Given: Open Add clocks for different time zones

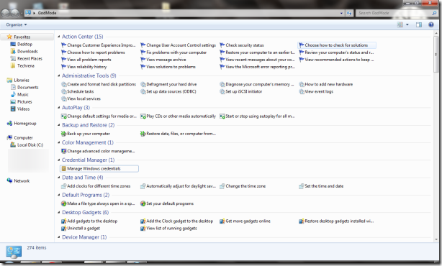Looking at the screenshot, I should pyautogui.click(x=99, y=186).
